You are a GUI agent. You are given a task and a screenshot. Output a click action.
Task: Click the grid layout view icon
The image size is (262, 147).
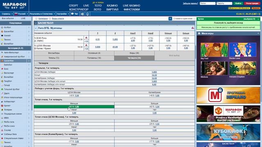(x=82, y=14)
